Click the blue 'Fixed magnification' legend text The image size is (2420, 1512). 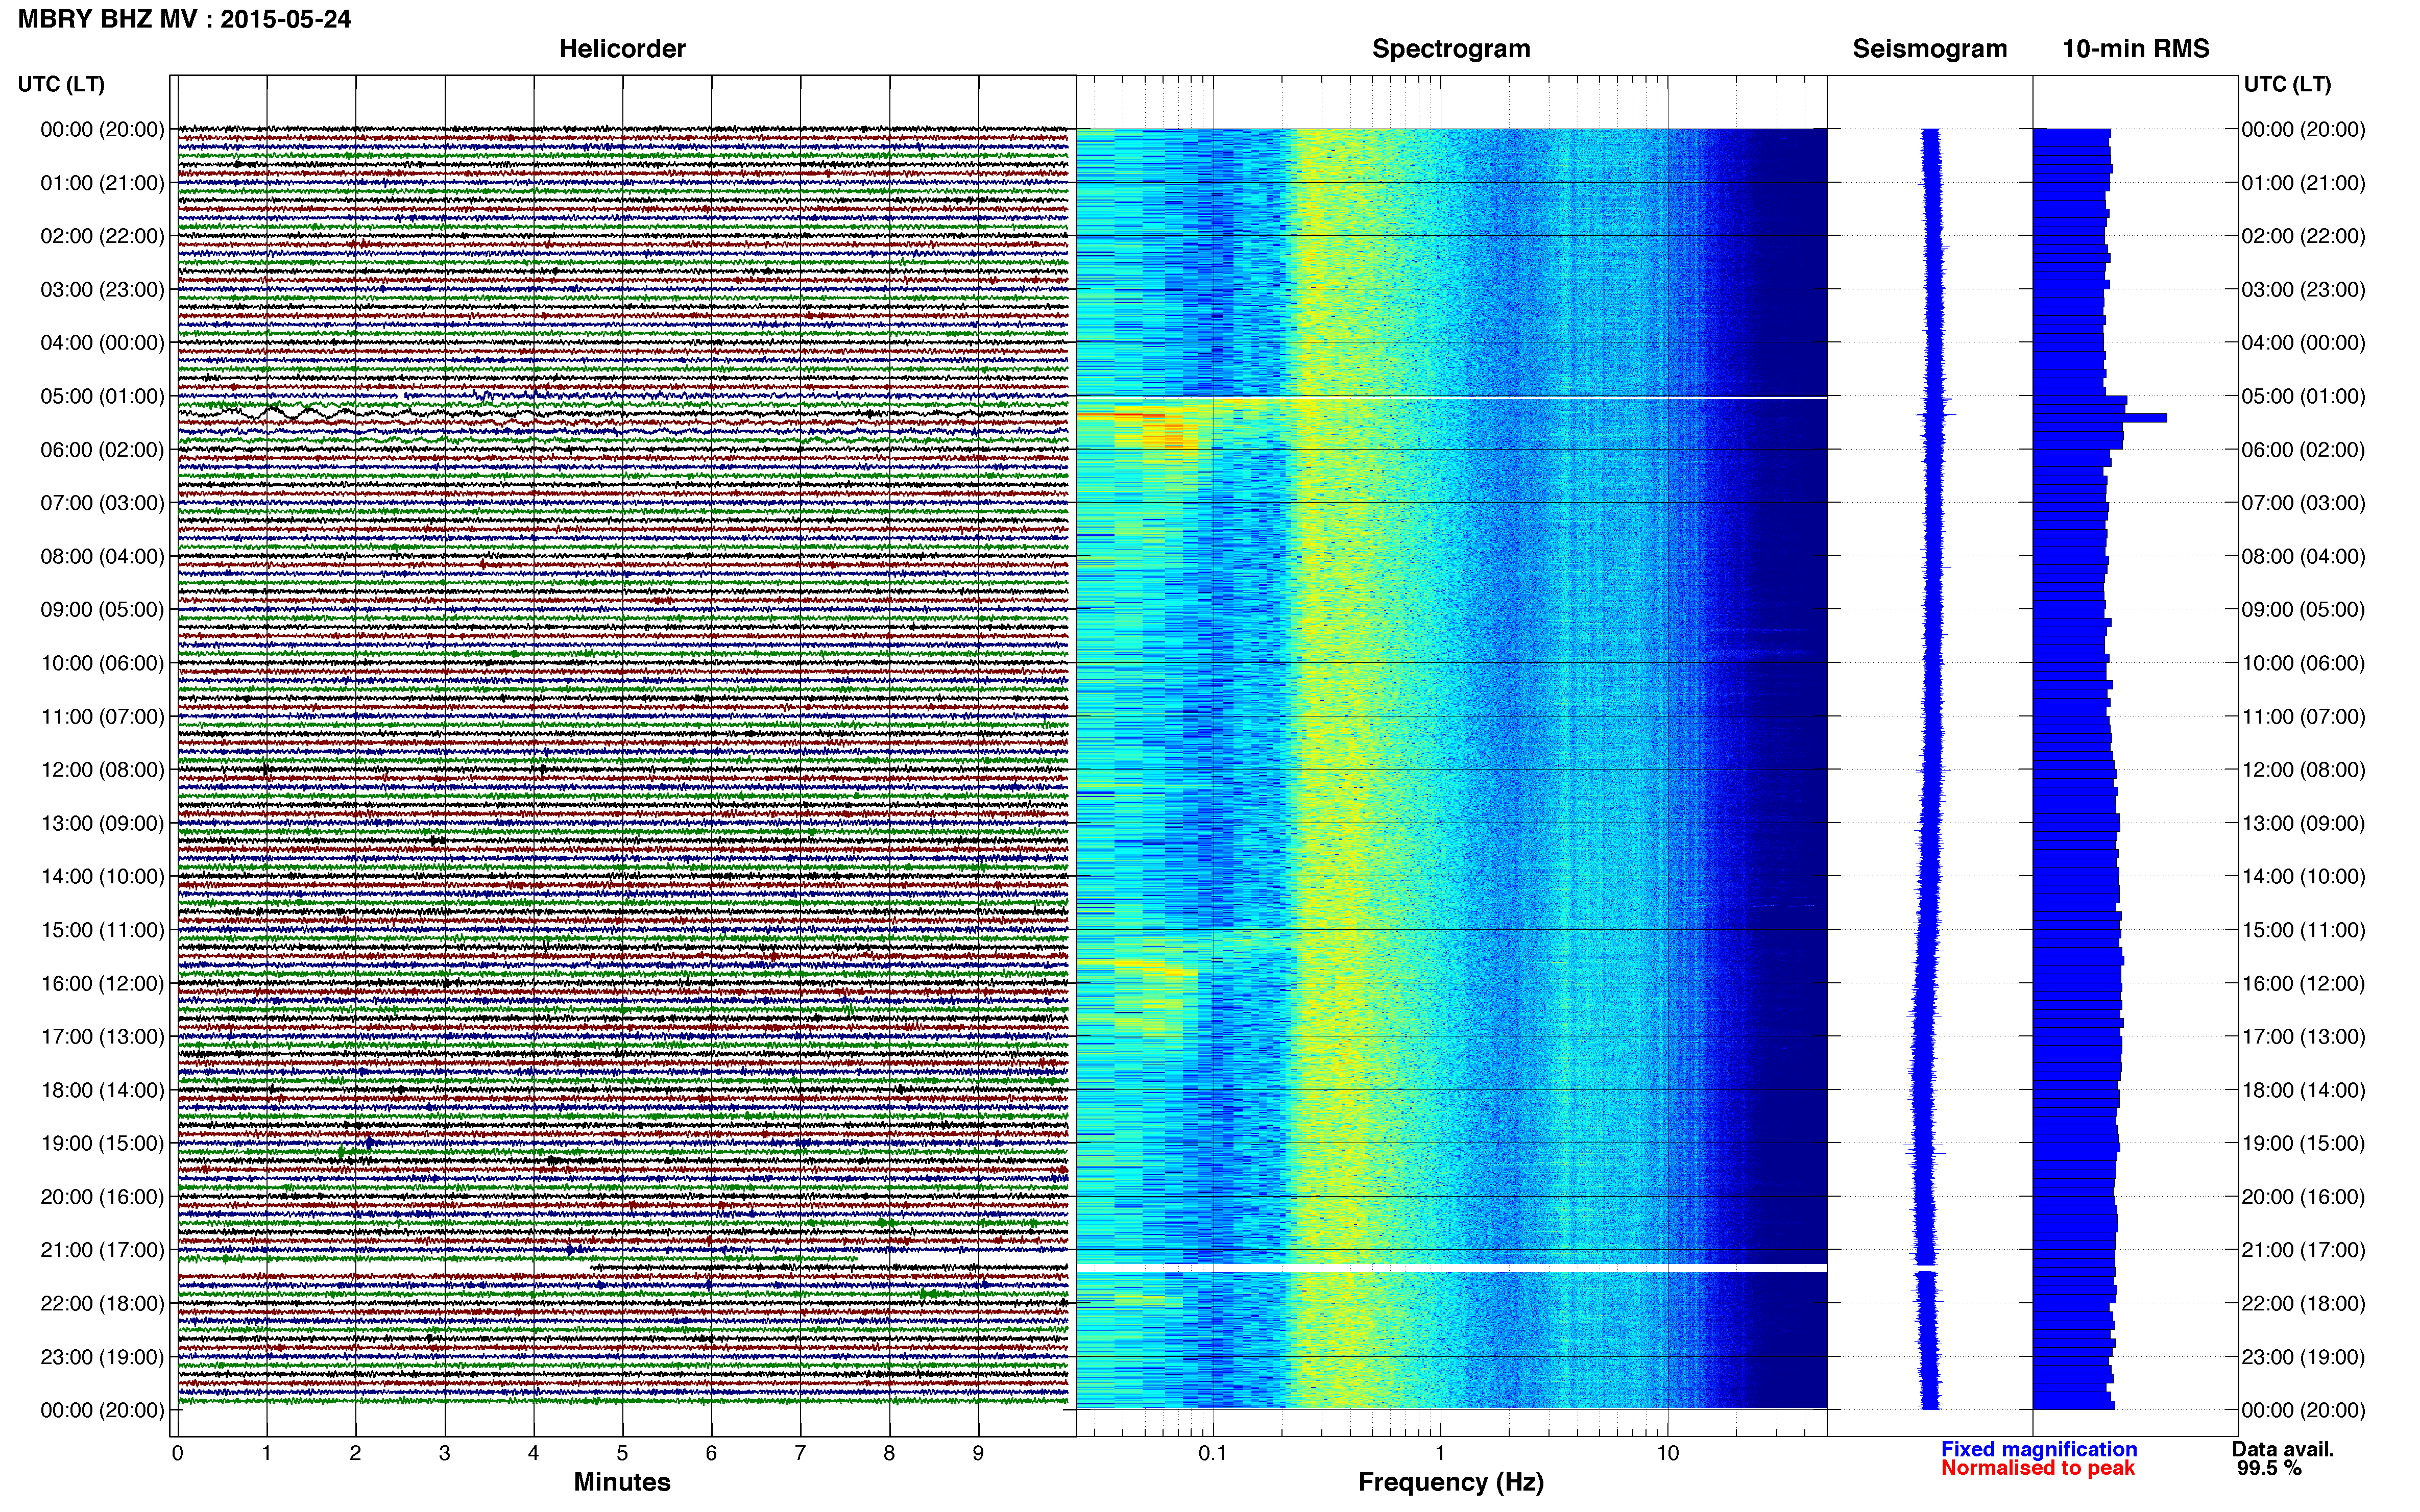[2039, 1449]
